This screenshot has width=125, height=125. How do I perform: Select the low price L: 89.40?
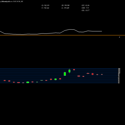pos(65,8)
